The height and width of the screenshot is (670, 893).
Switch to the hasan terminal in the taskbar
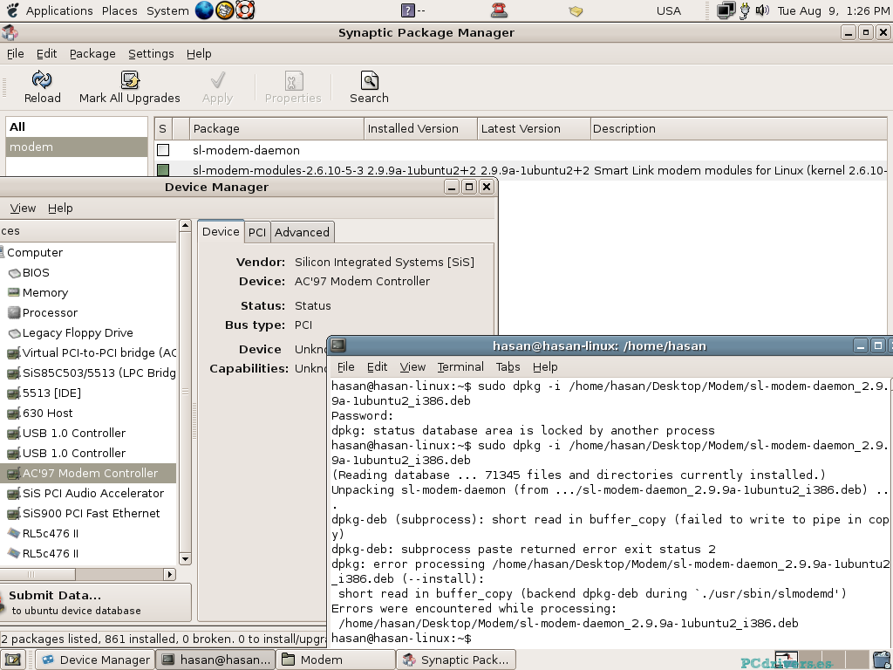(x=215, y=660)
